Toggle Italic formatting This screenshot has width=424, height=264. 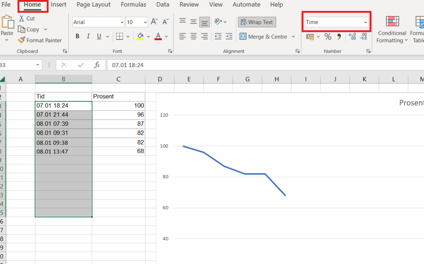click(x=88, y=36)
